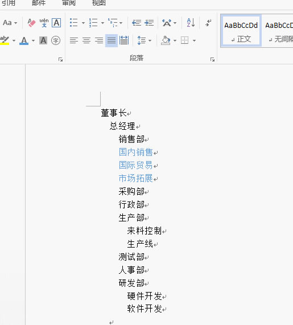The image size is (293, 325).
Task: Apply the 正文 style
Action: click(x=241, y=31)
